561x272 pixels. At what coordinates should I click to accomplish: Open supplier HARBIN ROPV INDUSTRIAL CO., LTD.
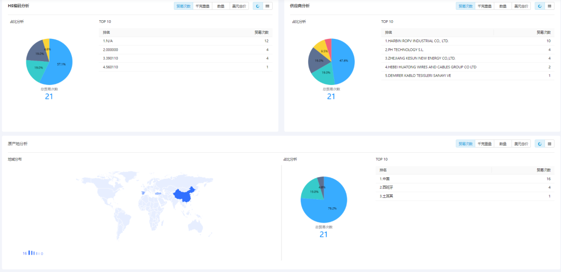pyautogui.click(x=417, y=41)
